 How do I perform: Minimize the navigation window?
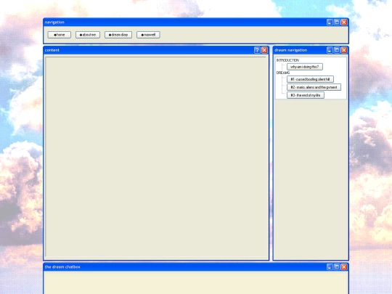coord(330,23)
